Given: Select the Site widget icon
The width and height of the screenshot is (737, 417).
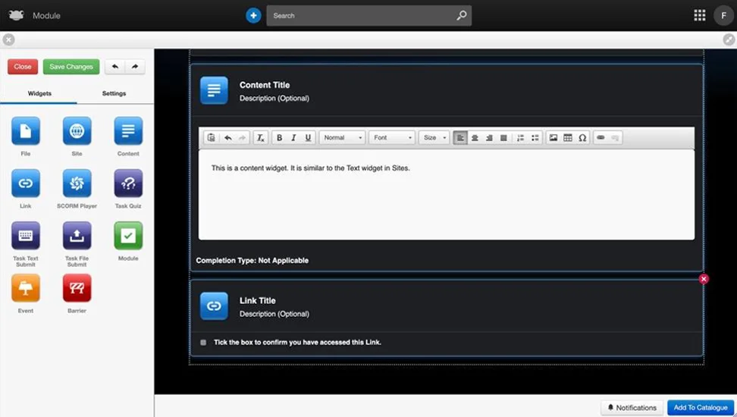Looking at the screenshot, I should point(77,131).
